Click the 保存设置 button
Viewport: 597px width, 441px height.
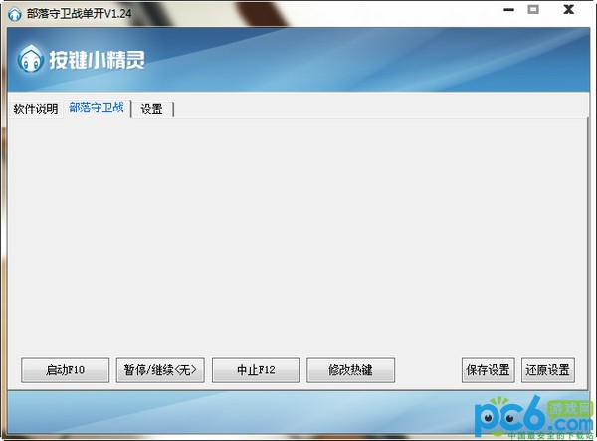click(x=489, y=370)
